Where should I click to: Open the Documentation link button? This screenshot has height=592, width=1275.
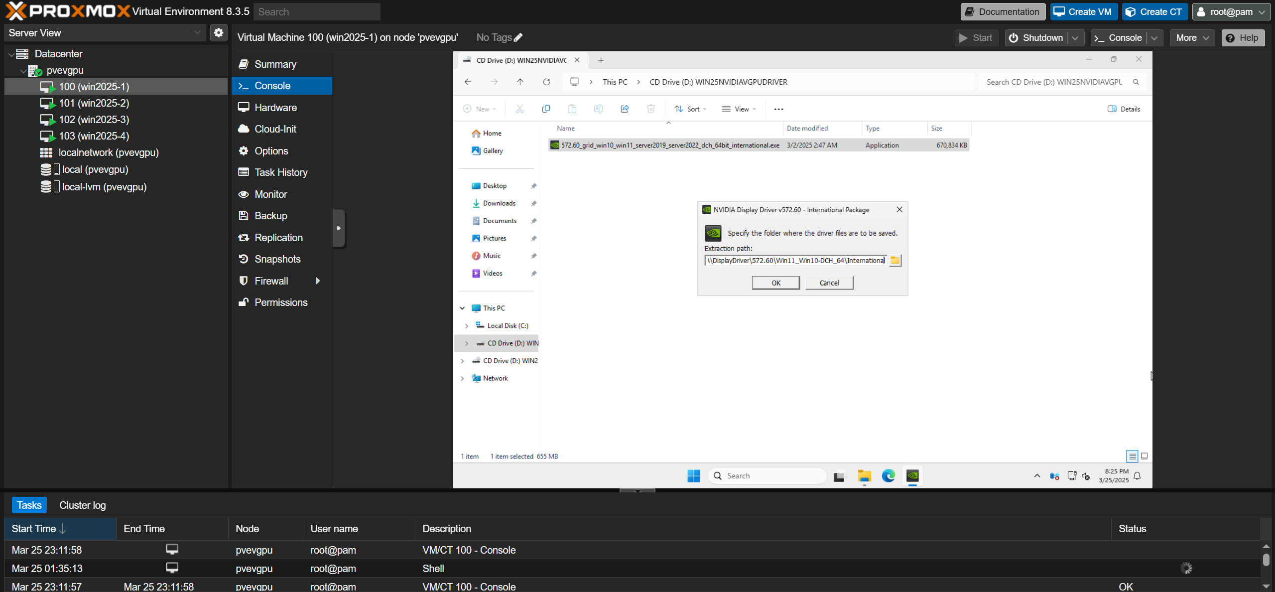click(1003, 12)
